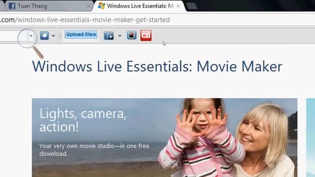Click the beach banner image with child
Image resolution: width=315 pixels, height=177 pixels.
[164, 138]
